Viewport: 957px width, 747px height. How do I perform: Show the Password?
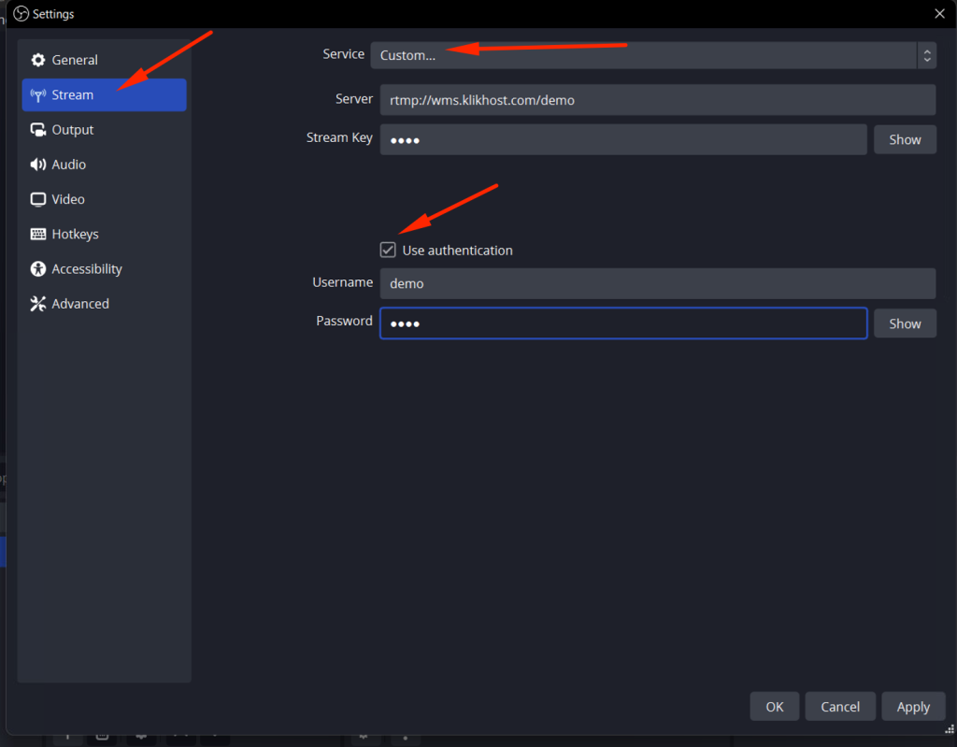[x=905, y=323]
